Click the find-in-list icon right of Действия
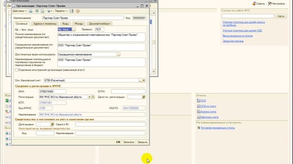 pos(31,11)
